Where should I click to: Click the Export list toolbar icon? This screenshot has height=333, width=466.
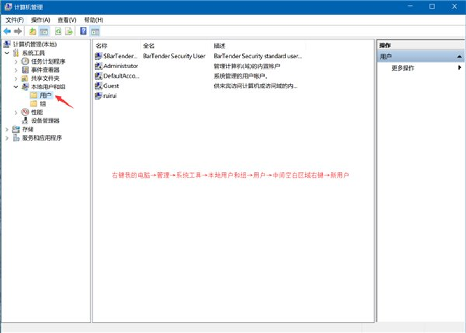click(69, 31)
